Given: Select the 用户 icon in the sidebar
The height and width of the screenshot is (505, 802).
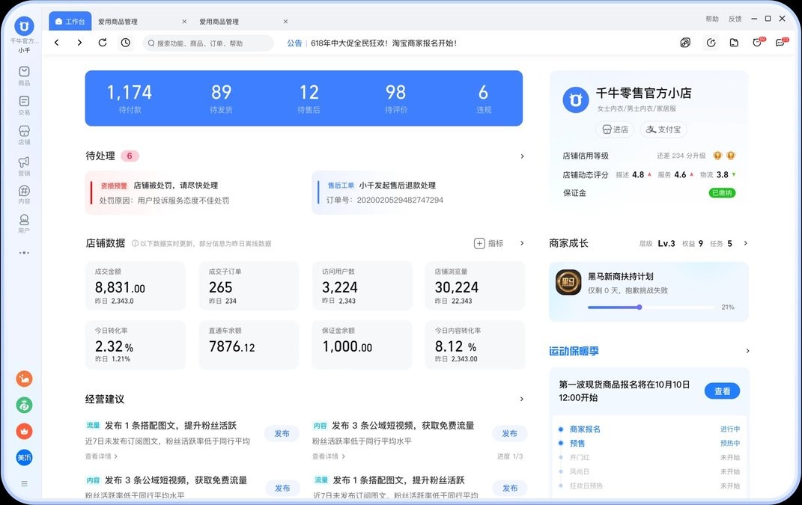Looking at the screenshot, I should tap(23, 222).
